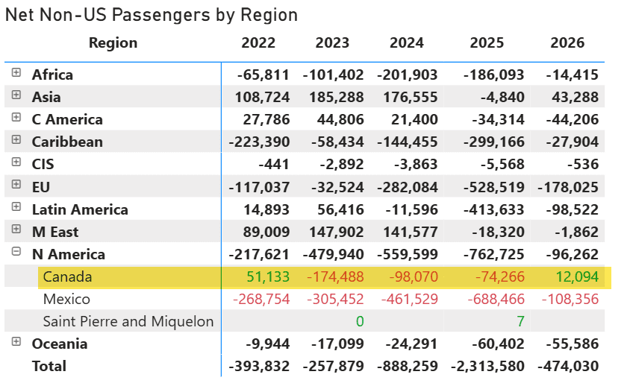Click the 2026 column header
The height and width of the screenshot is (389, 630).
tap(567, 43)
